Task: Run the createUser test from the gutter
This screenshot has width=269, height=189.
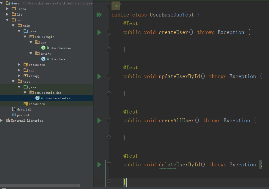Action: click(99, 32)
